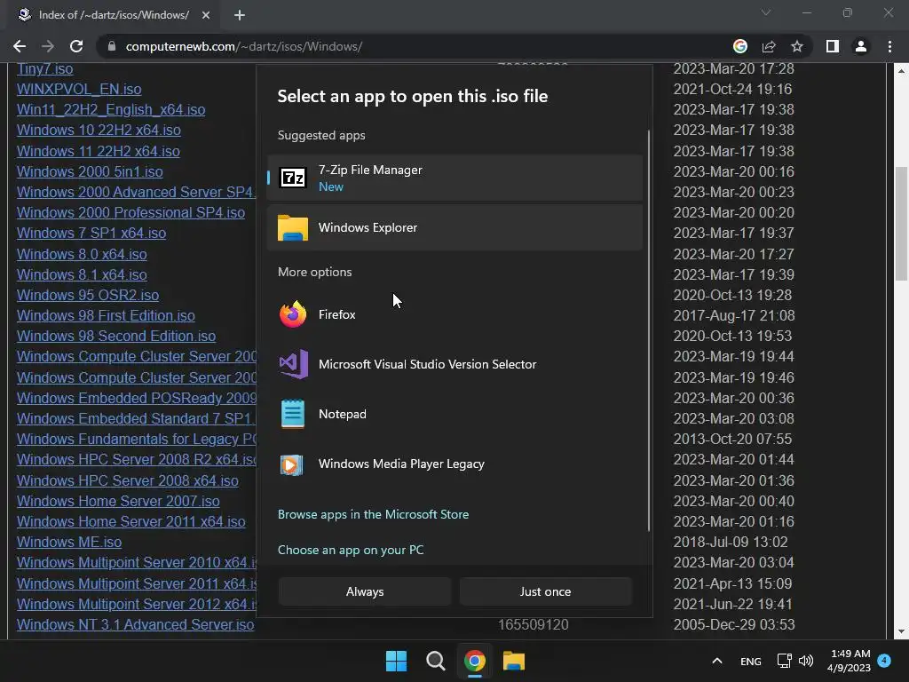The height and width of the screenshot is (682, 909).
Task: Open Windows NT 3.1 Advanced Server.iso link
Action: 135,624
